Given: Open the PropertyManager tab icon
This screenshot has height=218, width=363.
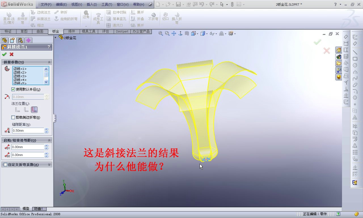Looking at the screenshot, I should [x=12, y=40].
